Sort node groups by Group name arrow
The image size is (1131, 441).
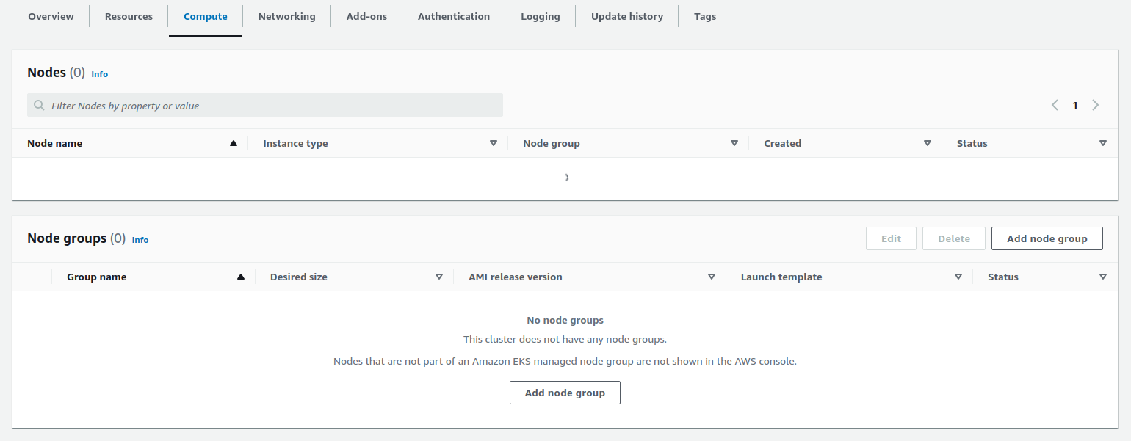point(241,277)
